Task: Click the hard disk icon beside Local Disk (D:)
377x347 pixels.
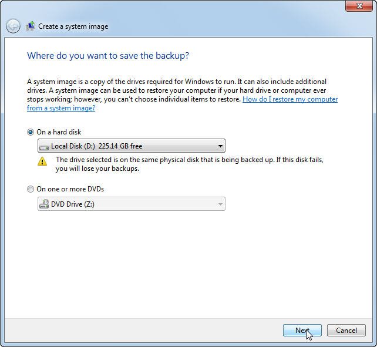Action: [x=45, y=146]
